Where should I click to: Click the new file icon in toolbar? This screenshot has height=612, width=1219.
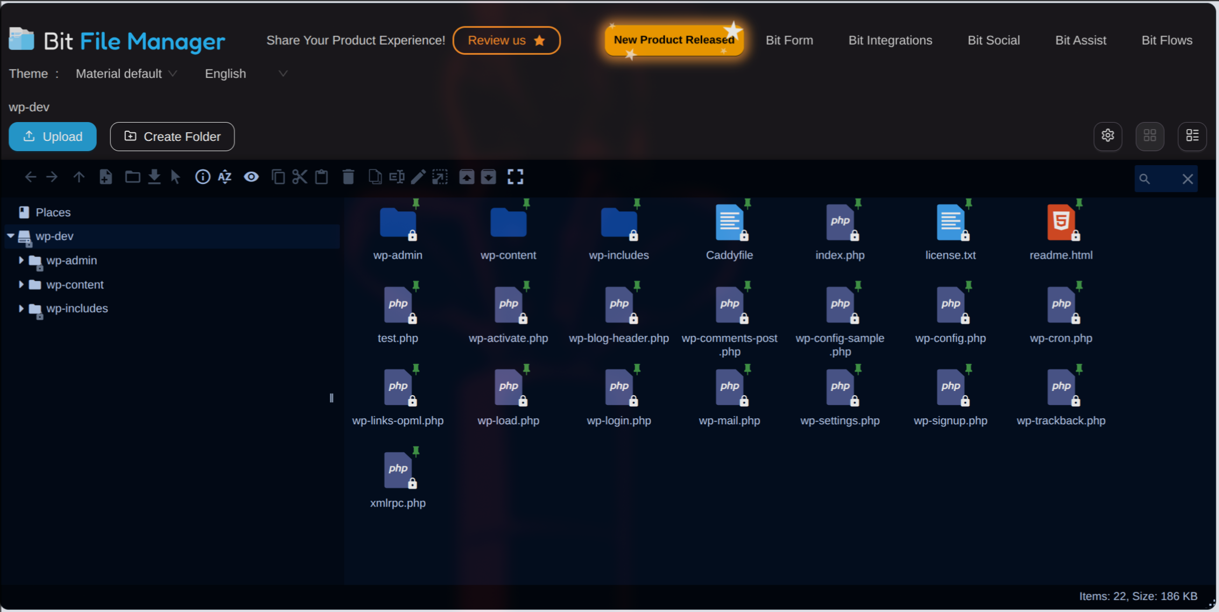[x=106, y=177]
